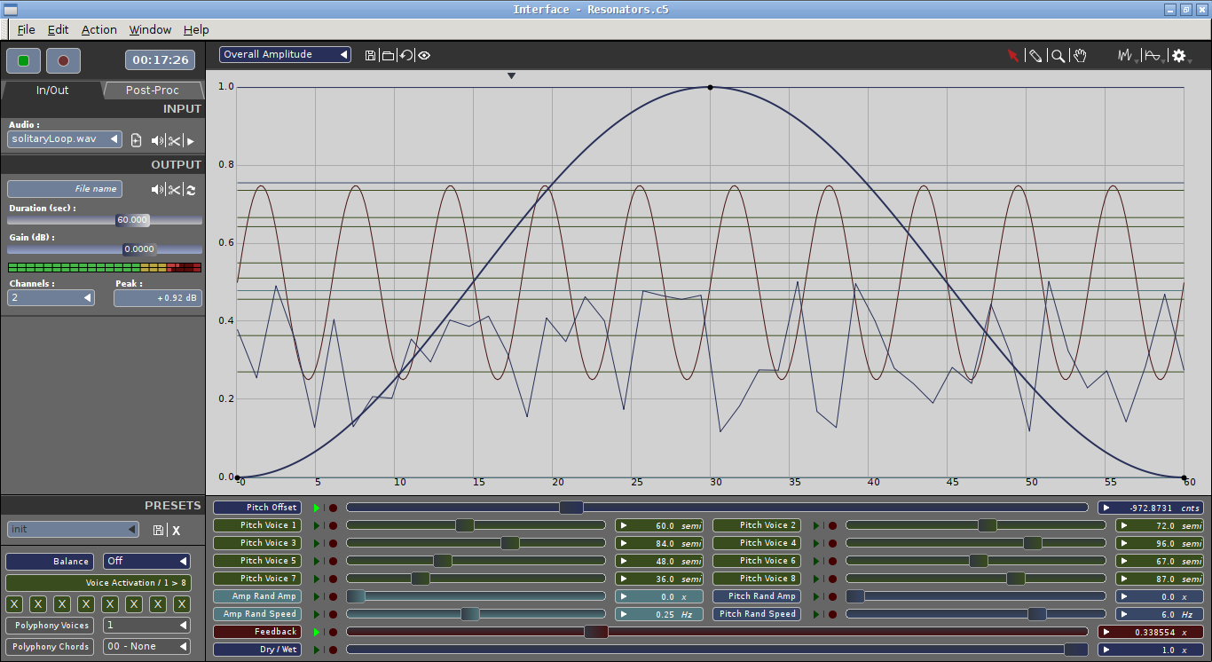Toggle playback automation for Pitch Rand Speed
Viewport: 1212px width, 662px height.
(816, 614)
